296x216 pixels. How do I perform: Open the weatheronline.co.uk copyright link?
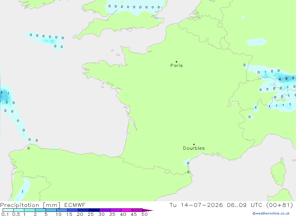(271, 213)
